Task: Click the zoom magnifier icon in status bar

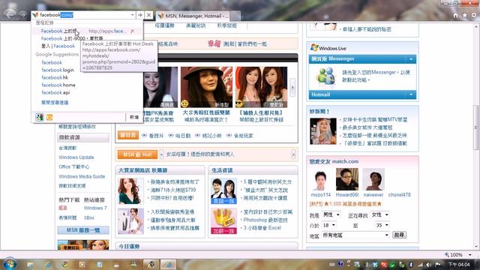Action: click(x=447, y=255)
